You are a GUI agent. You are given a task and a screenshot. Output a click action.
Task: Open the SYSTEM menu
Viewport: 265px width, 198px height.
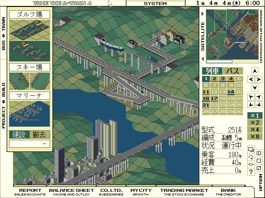[x=155, y=3]
